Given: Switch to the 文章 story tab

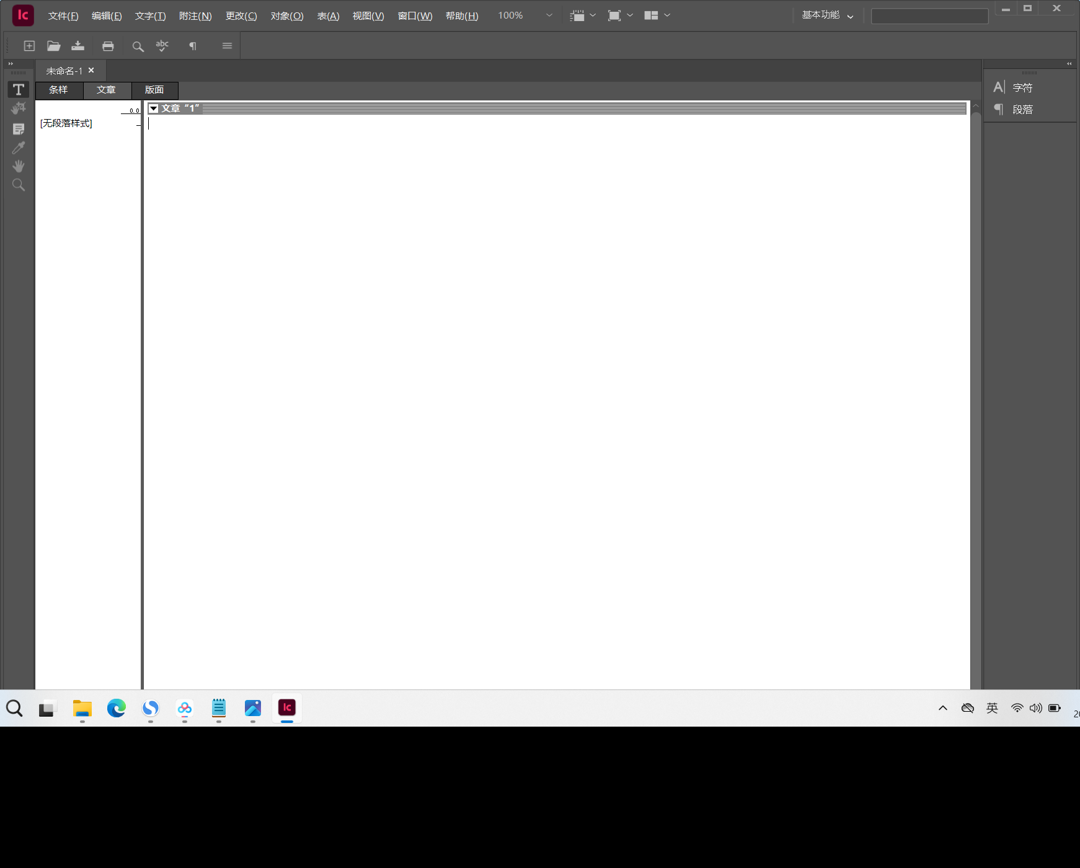Looking at the screenshot, I should tap(107, 90).
